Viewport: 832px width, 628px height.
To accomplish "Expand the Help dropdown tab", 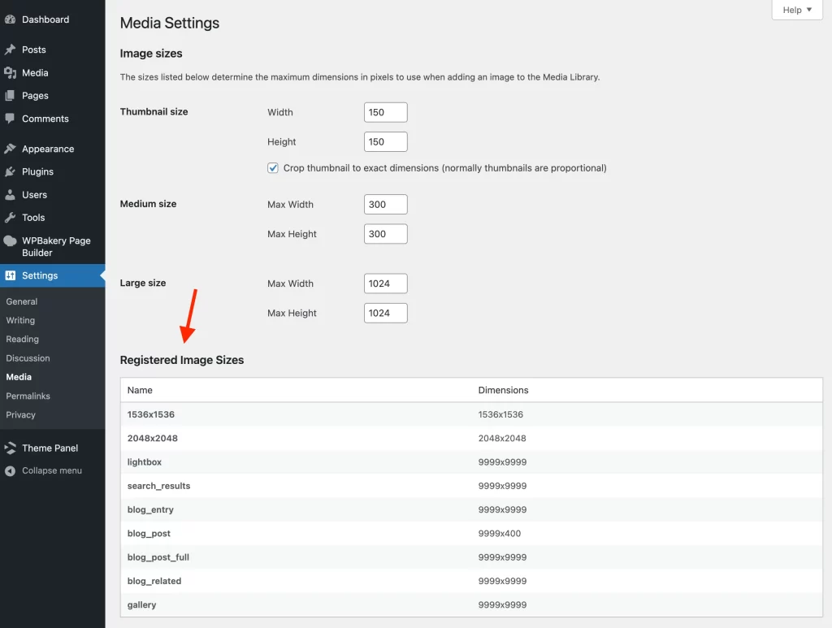I will 796,10.
